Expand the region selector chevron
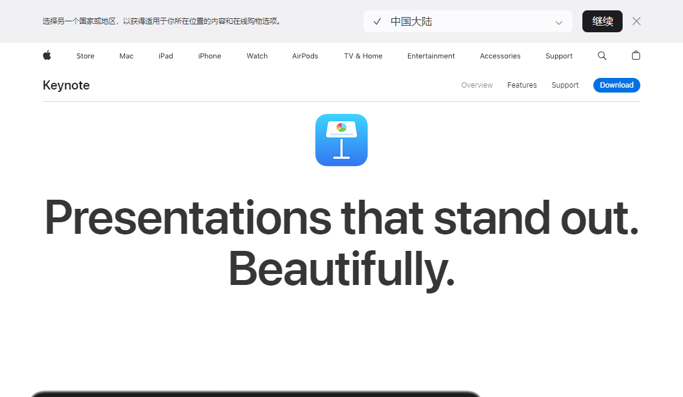 coord(558,21)
